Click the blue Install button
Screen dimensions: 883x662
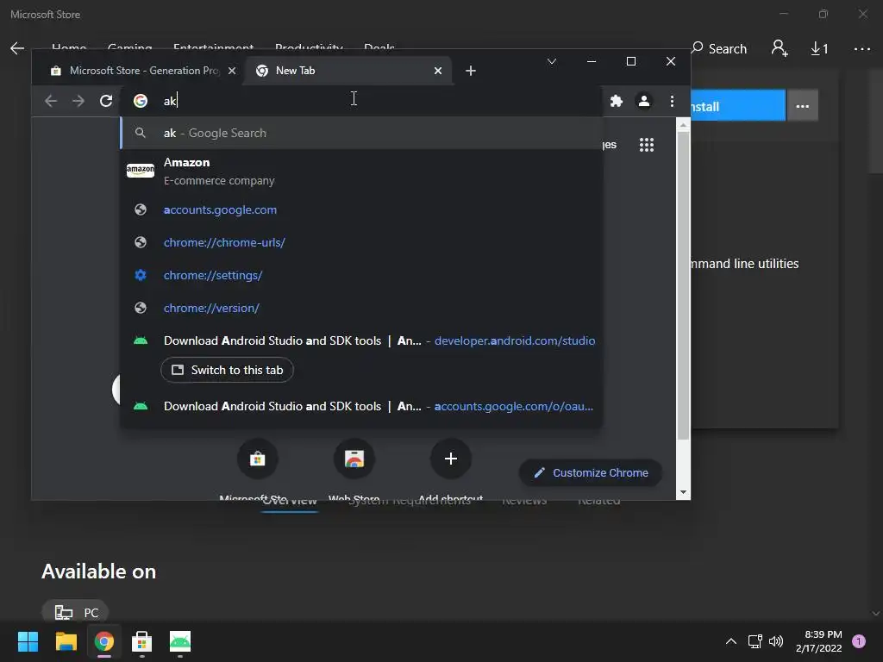738,105
